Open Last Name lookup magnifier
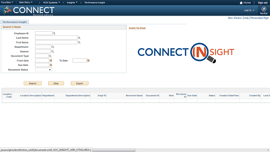 point(79,38)
